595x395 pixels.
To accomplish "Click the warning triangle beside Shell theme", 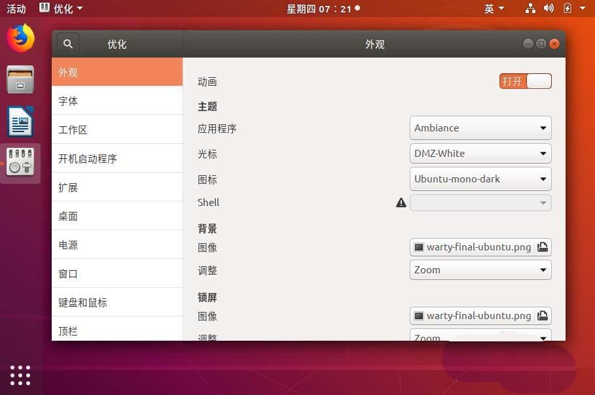I will tap(401, 202).
